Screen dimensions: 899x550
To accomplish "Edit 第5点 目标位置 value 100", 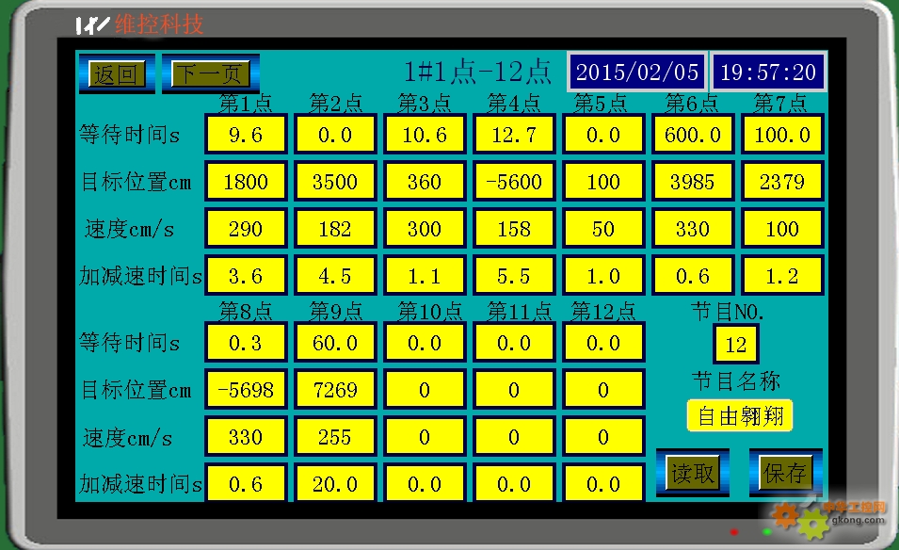I will (x=603, y=181).
